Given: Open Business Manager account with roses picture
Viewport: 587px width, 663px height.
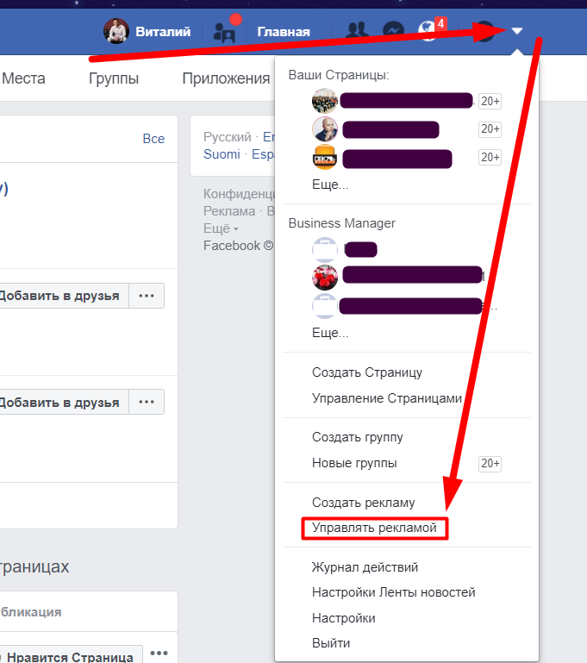Looking at the screenshot, I should coord(325,278).
